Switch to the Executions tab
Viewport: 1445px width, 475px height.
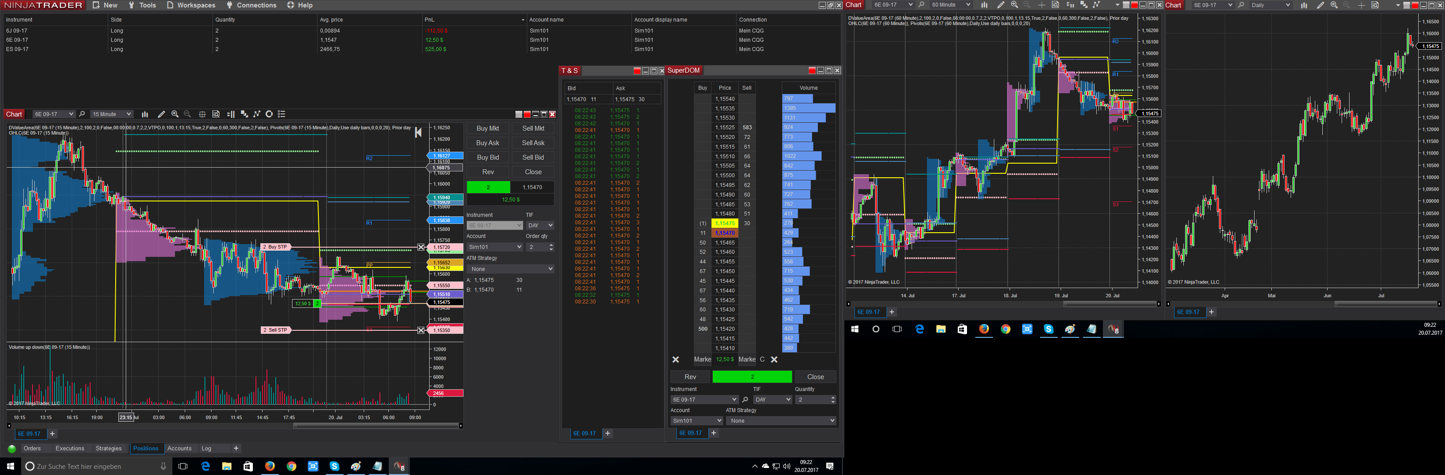point(69,449)
